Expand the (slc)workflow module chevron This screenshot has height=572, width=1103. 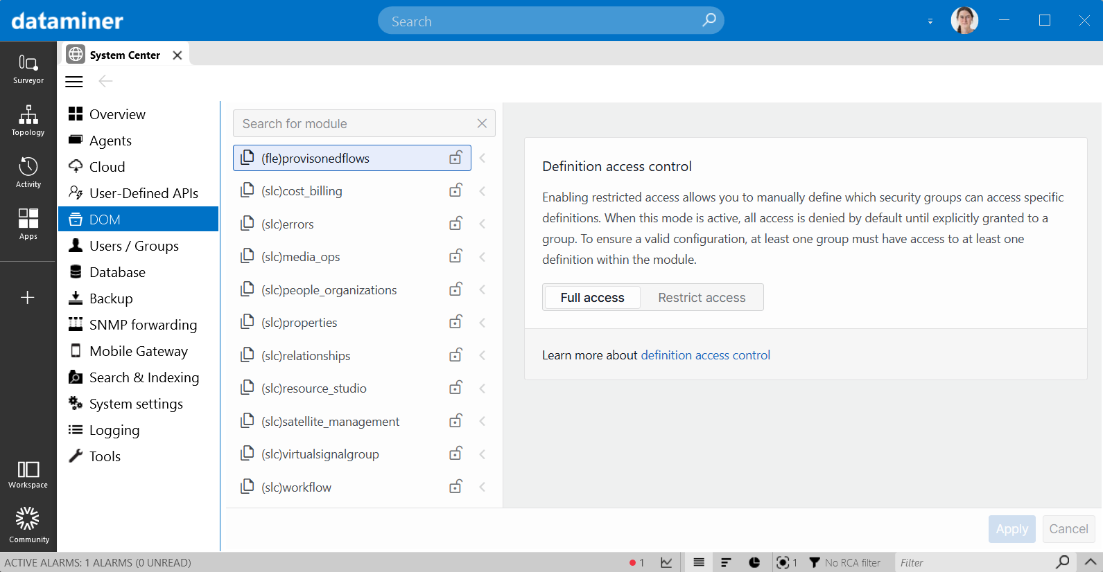483,487
